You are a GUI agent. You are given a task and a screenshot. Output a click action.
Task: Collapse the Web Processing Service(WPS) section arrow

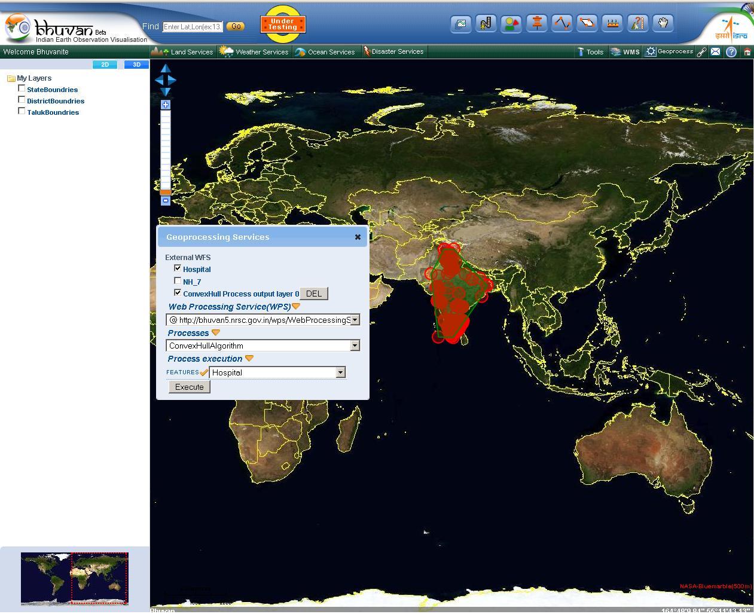296,307
